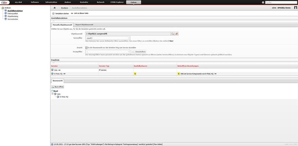The image size is (298, 146).
Task: Click the IT service cell
Action: [103, 70]
